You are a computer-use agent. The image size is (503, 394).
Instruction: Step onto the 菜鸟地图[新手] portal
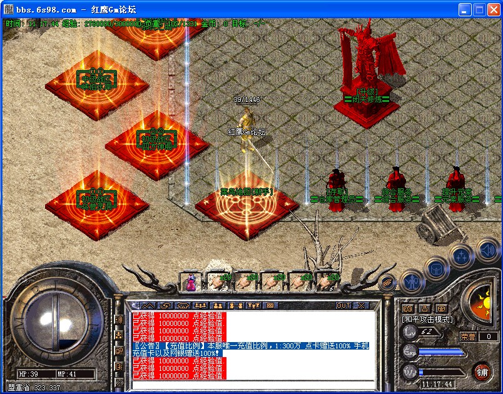pos(247,206)
